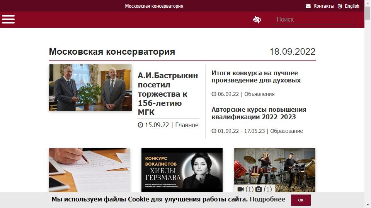Click the page heading Московская консерватория
This screenshot has height=208, width=371.
pyautogui.click(x=112, y=52)
